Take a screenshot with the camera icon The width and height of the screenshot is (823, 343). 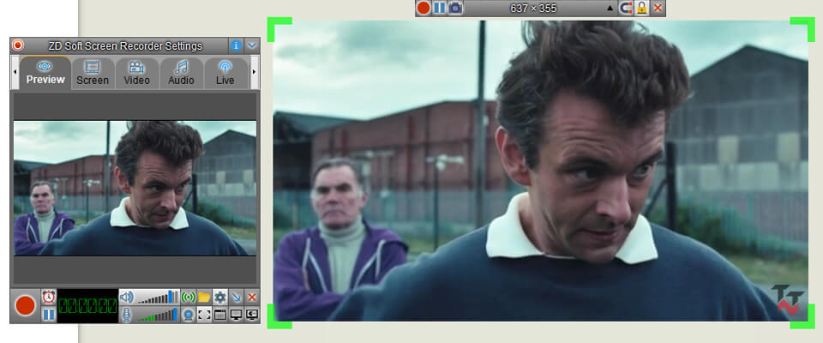point(455,8)
